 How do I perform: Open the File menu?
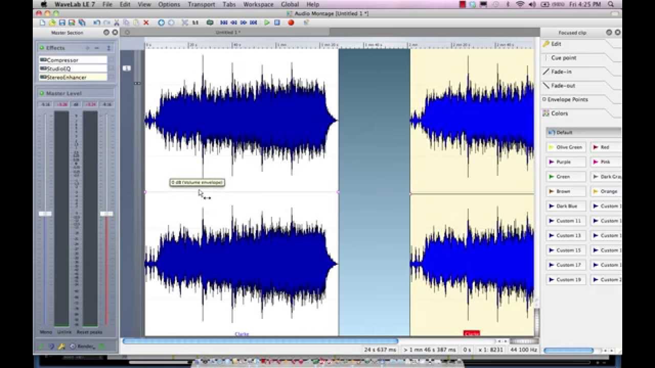(107, 4)
